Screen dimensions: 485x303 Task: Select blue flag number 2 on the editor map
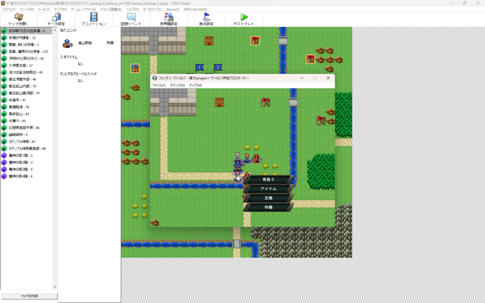tap(218, 68)
